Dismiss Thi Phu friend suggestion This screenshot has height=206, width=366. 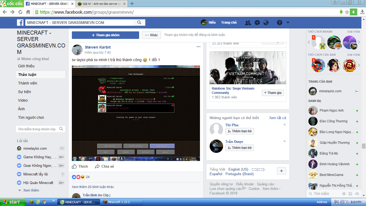284,125
